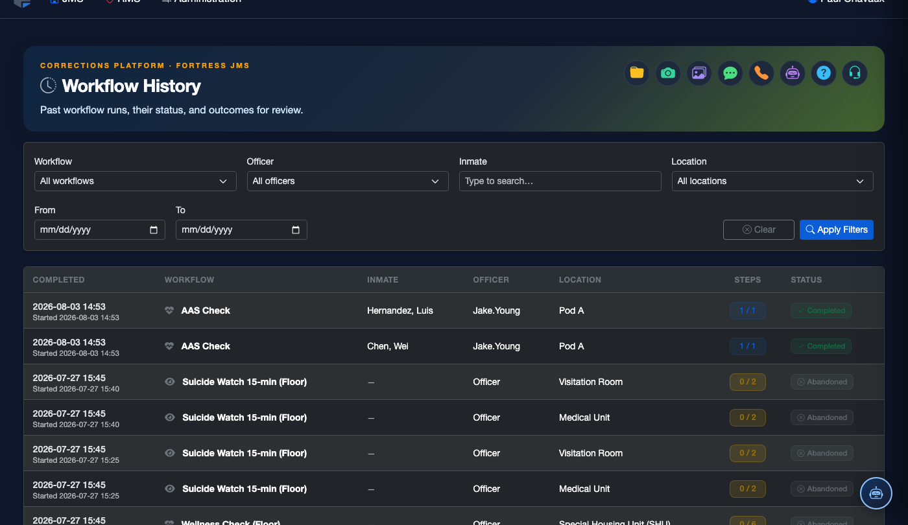908x525 pixels.
Task: Launch the floating chatbot button
Action: [x=876, y=493]
